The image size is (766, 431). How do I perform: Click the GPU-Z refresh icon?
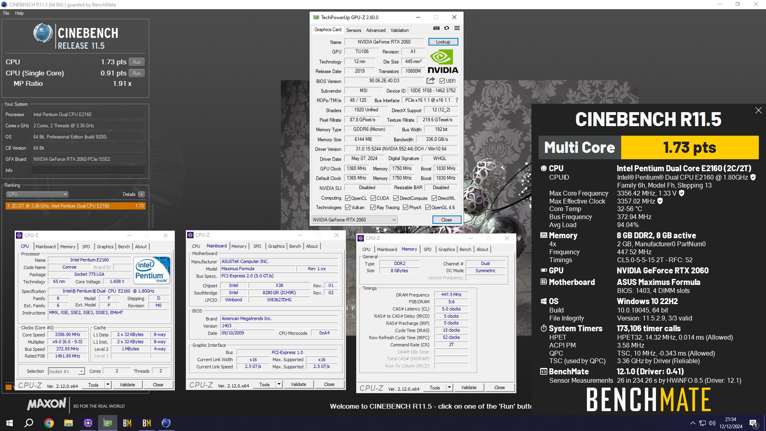point(446,28)
